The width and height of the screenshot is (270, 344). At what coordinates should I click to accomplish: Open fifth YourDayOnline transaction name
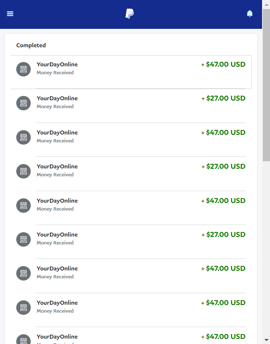click(57, 201)
